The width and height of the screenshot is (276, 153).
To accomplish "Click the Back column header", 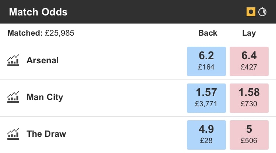I will [208, 33].
